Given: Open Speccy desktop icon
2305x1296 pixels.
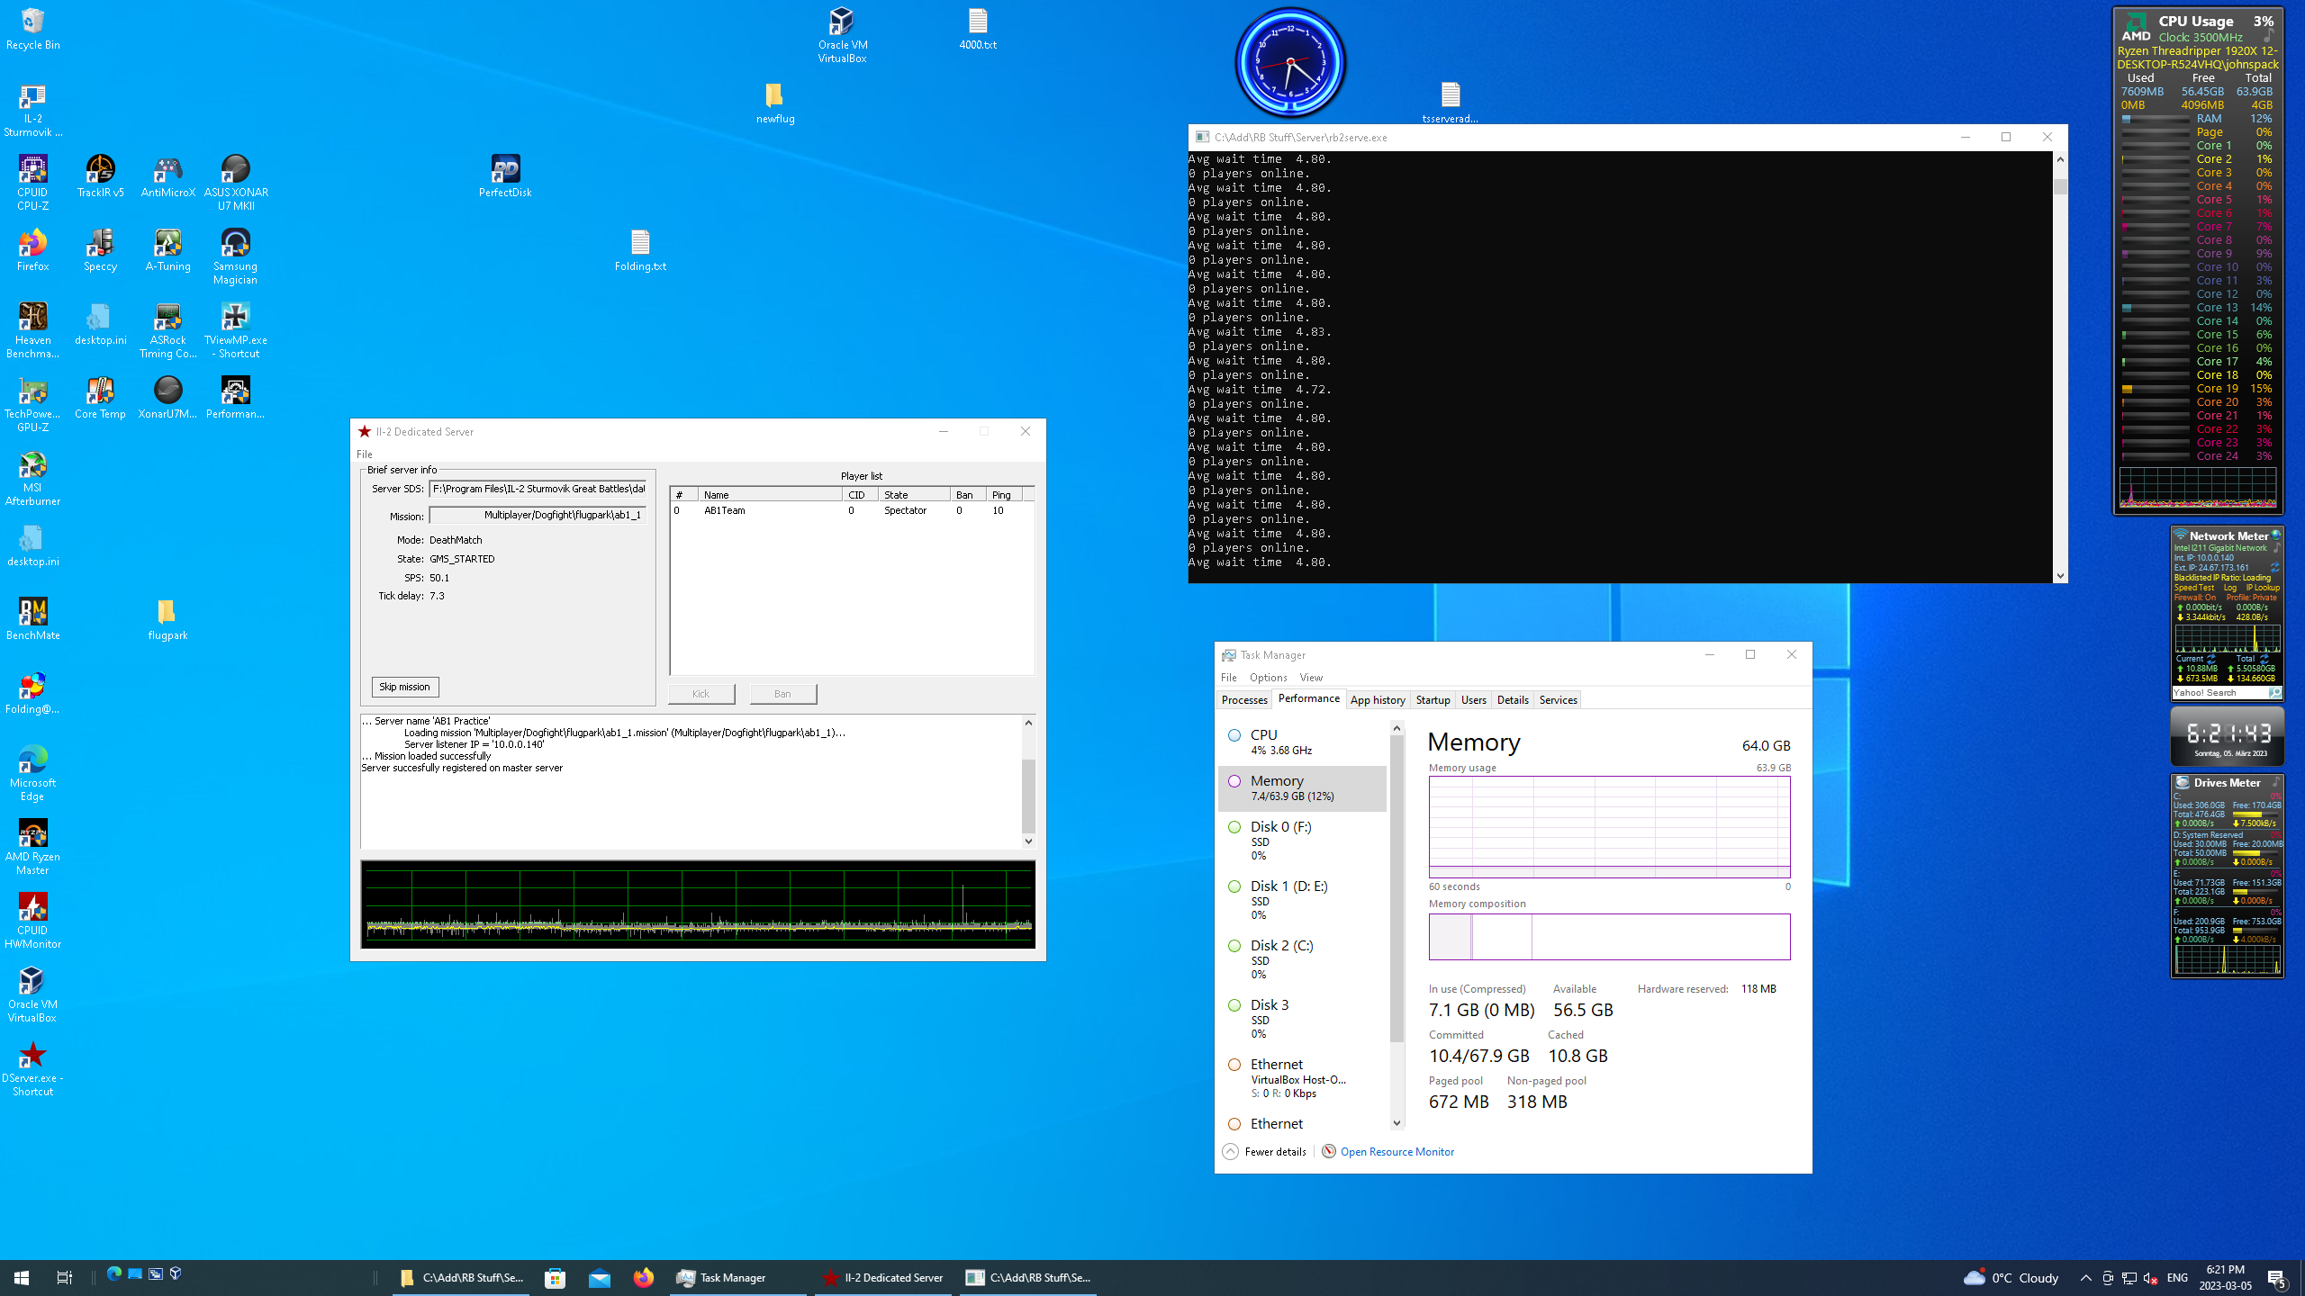Looking at the screenshot, I should [x=100, y=250].
